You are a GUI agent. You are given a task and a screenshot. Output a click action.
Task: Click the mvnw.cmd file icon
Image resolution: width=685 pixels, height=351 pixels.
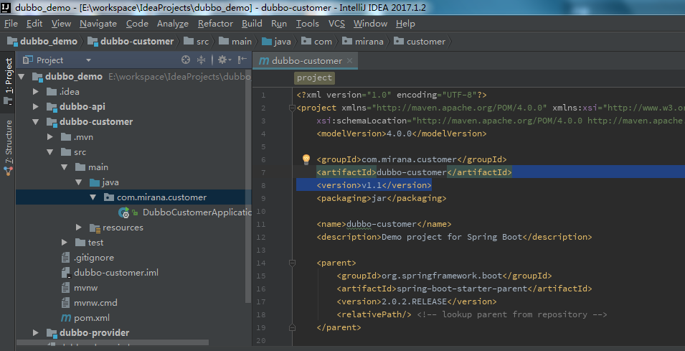[x=65, y=302]
